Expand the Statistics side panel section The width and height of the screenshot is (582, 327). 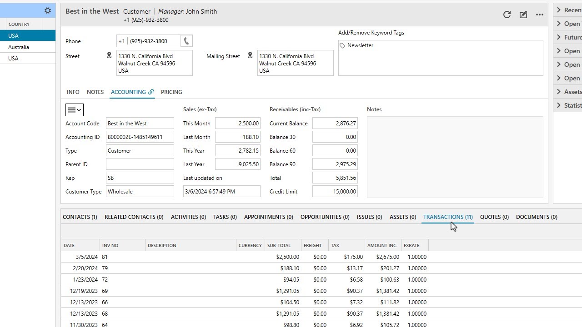[568, 105]
